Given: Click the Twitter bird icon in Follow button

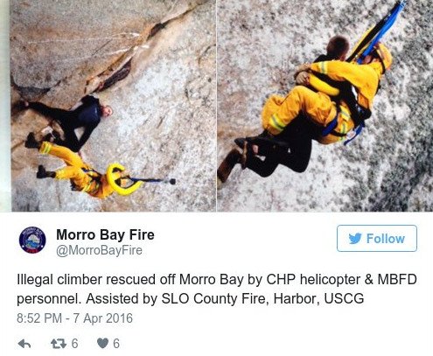Looking at the screenshot, I should [355, 239].
